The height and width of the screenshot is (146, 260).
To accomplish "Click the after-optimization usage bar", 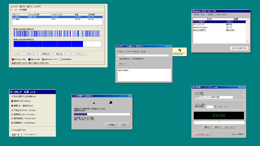I will [x=57, y=44].
